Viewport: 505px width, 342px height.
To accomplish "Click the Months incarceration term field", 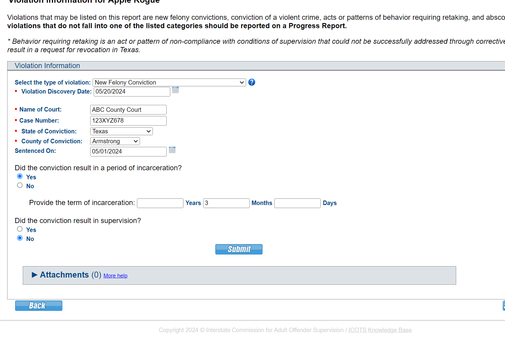I will coord(226,203).
